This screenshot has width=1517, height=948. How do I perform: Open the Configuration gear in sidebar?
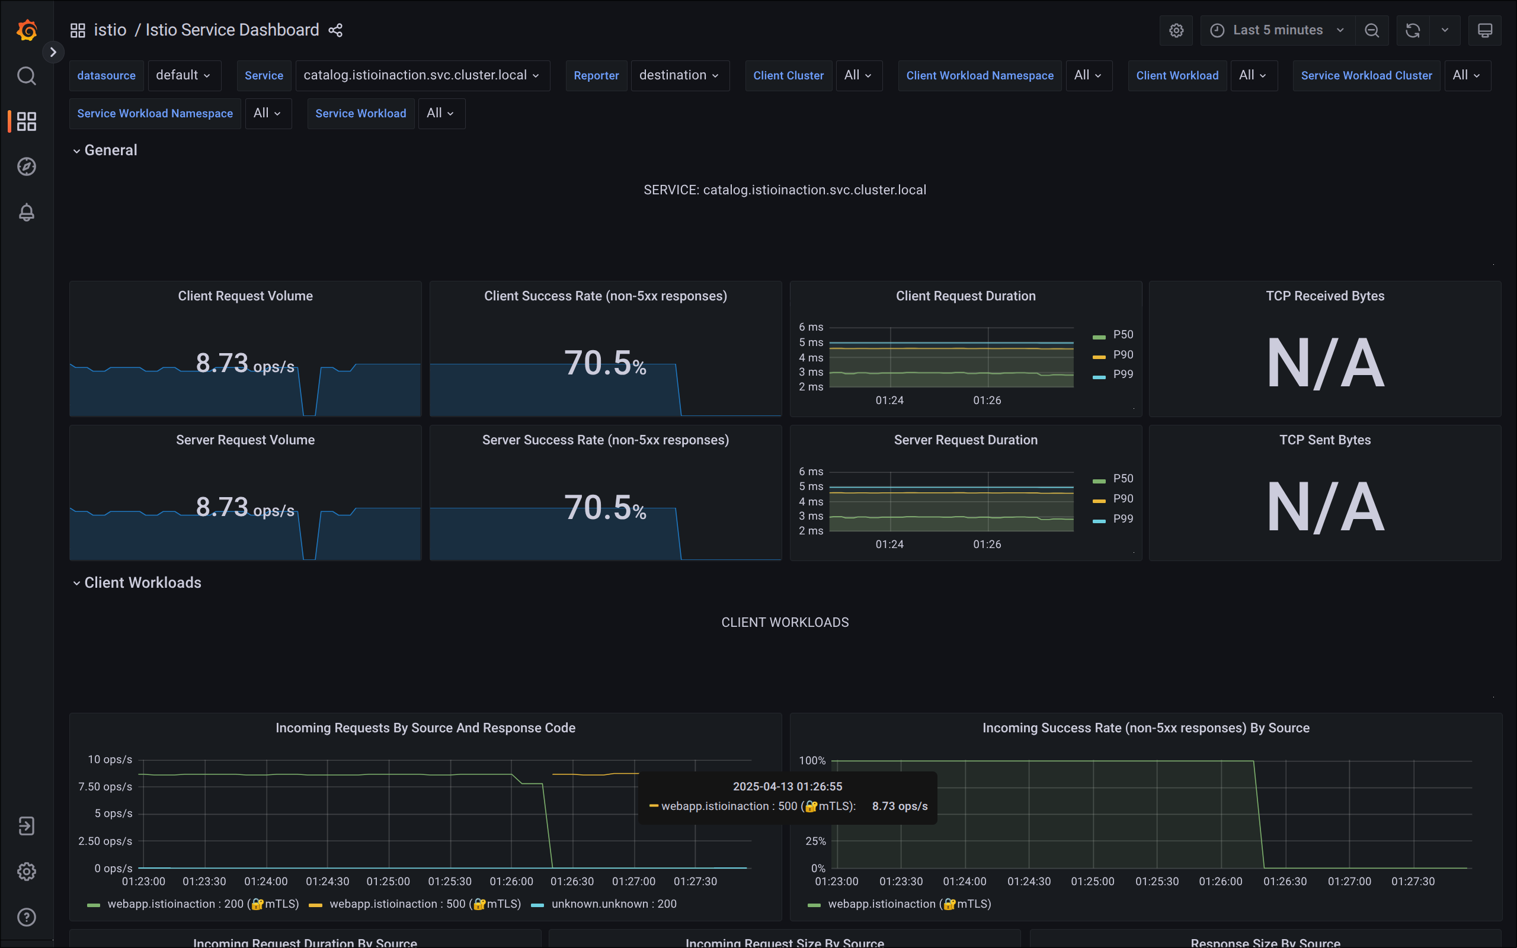pyautogui.click(x=26, y=872)
